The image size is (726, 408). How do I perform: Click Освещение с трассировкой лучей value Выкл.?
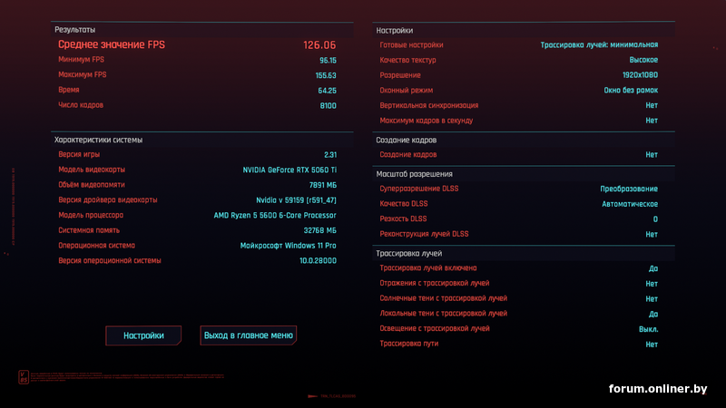pos(649,329)
